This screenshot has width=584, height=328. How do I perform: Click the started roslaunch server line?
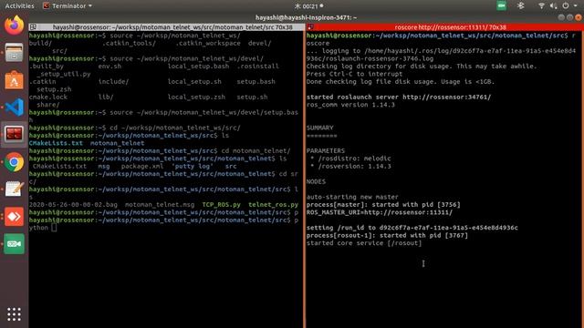[399, 97]
